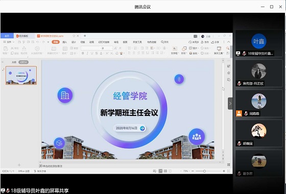Select the first slide thumbnail
286x194 pixels.
(21, 76)
